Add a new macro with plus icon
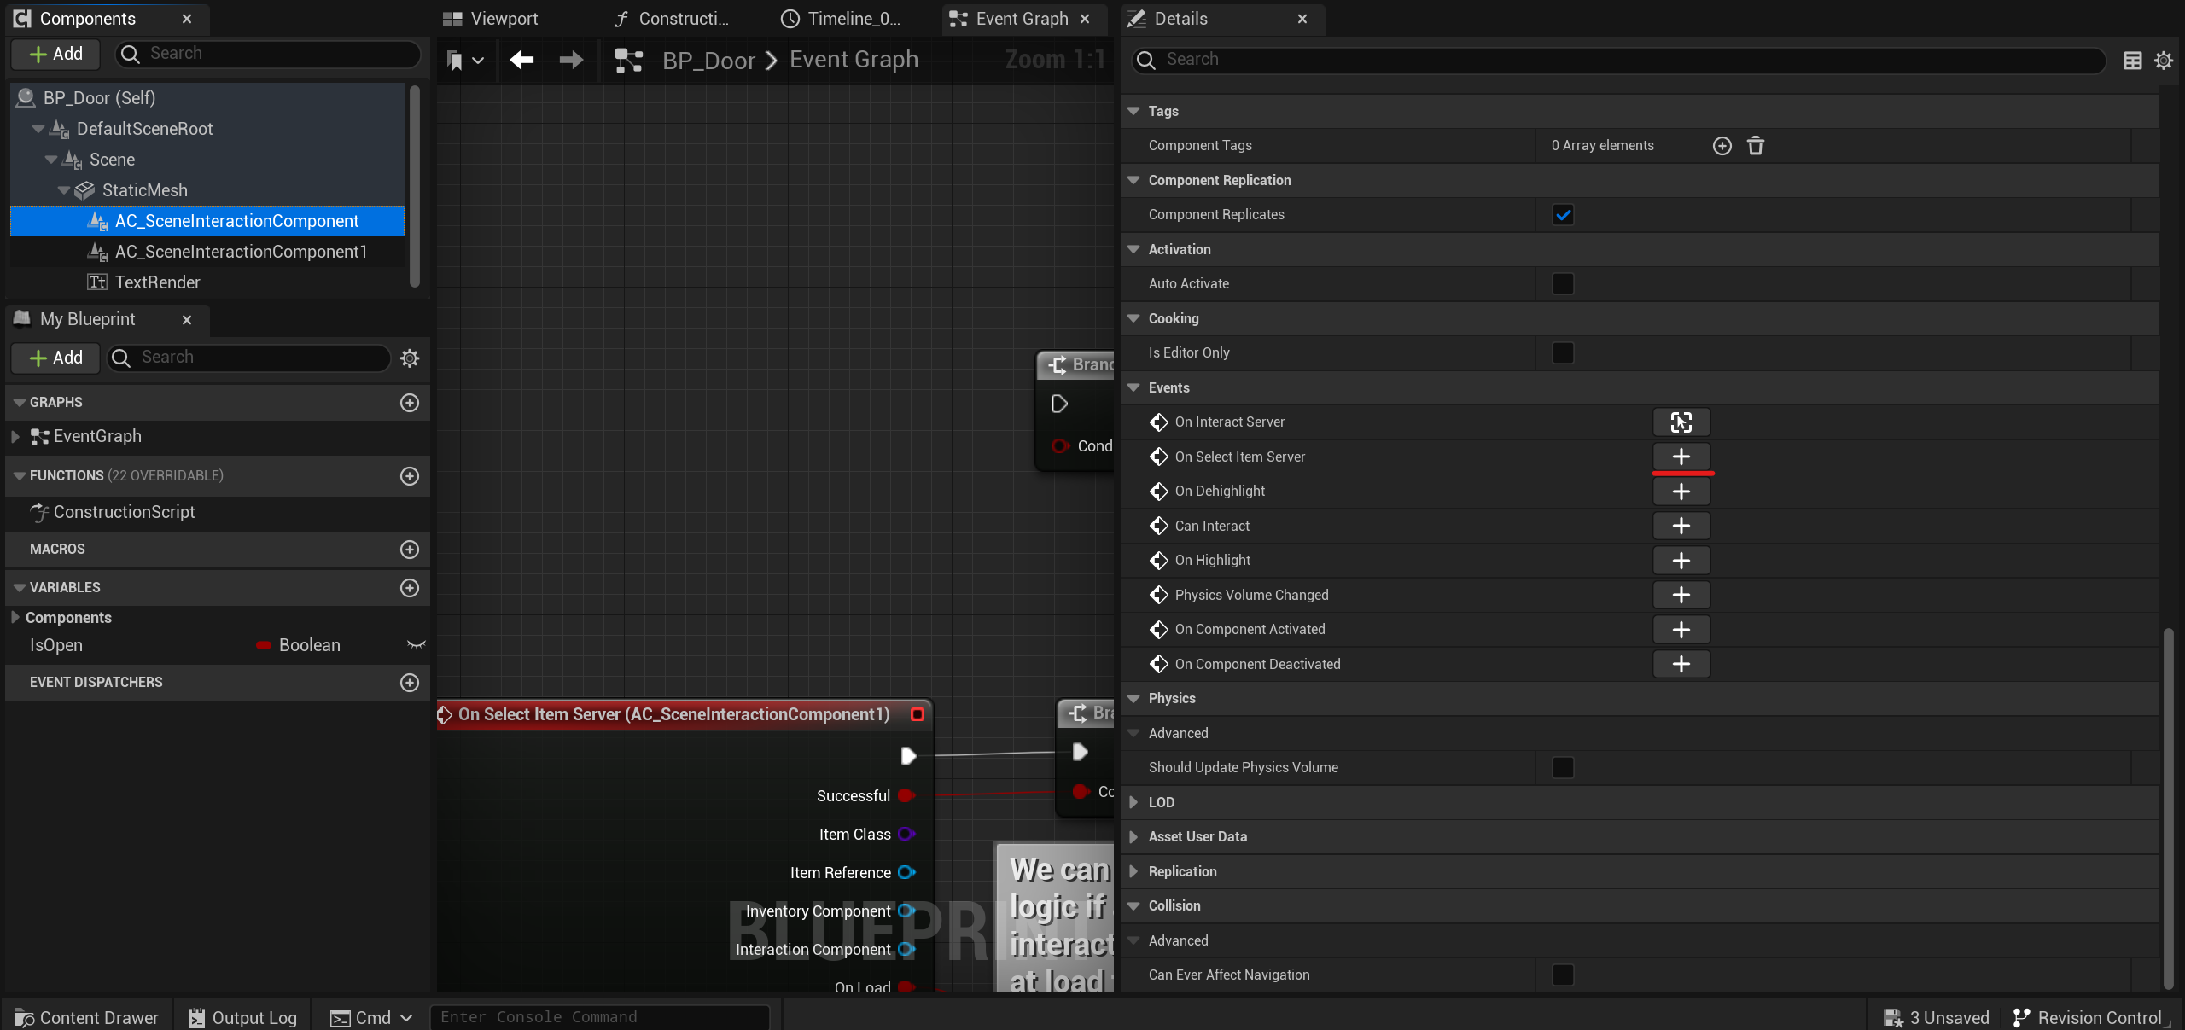2185x1030 pixels. [410, 550]
